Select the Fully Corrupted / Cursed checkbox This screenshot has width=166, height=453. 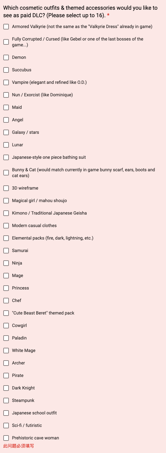coord(6,42)
